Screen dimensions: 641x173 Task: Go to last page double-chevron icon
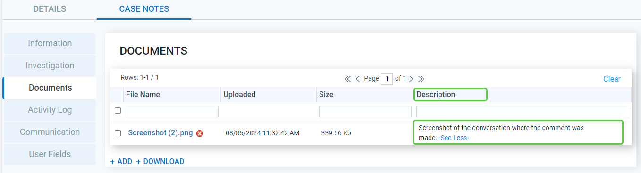(422, 79)
